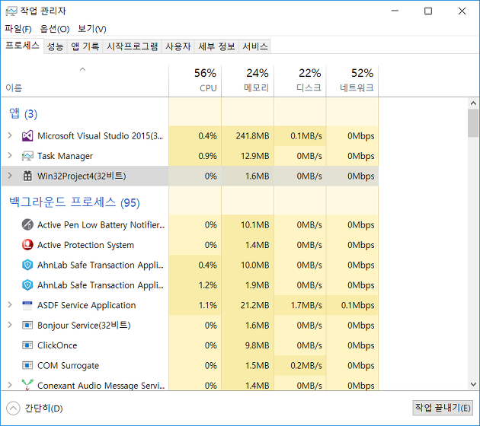Select the COM Surrogate process name
The height and width of the screenshot is (426, 480).
pos(69,365)
